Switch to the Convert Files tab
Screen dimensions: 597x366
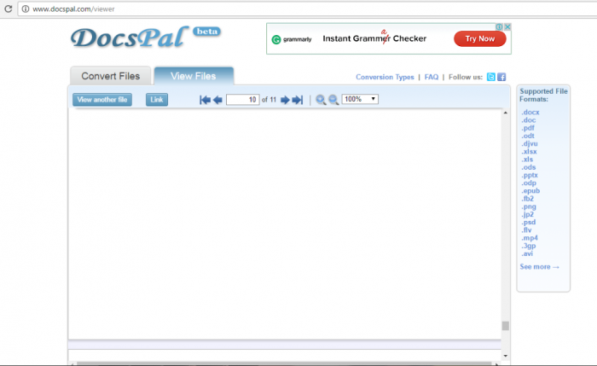click(110, 76)
